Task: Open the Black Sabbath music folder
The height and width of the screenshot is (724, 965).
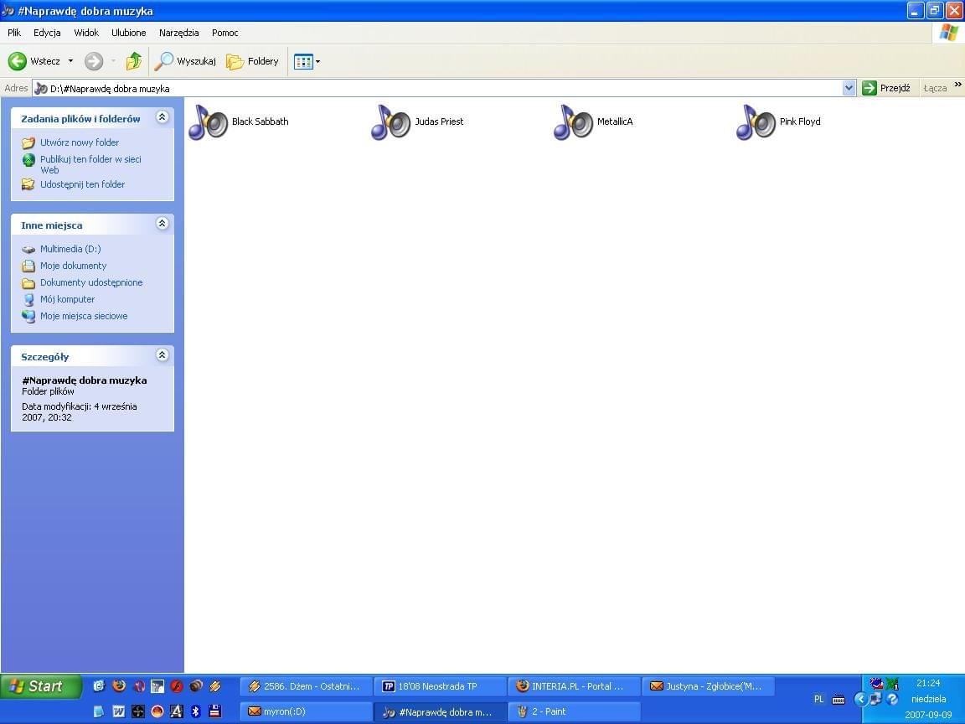Action: pos(239,122)
